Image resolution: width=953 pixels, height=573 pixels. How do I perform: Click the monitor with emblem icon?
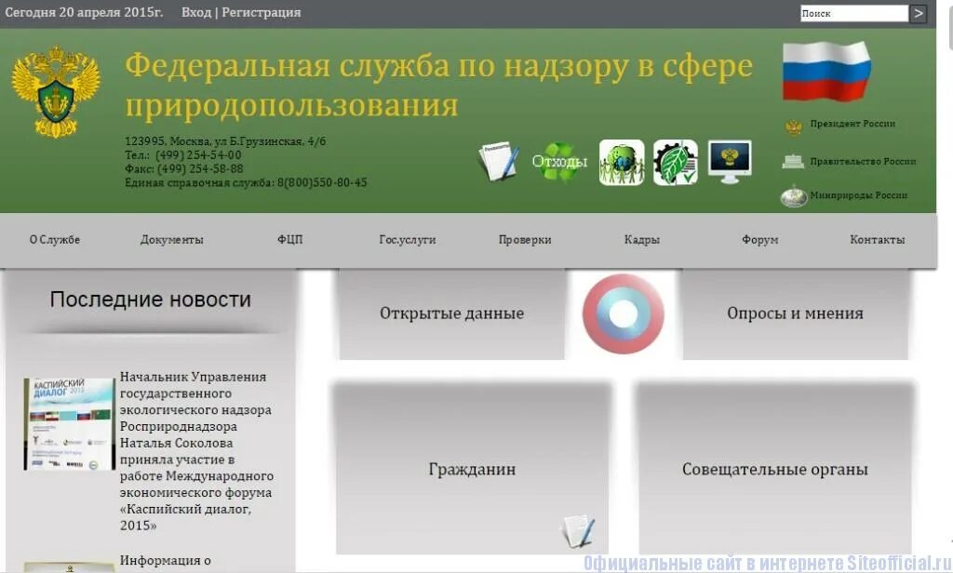coord(730,161)
